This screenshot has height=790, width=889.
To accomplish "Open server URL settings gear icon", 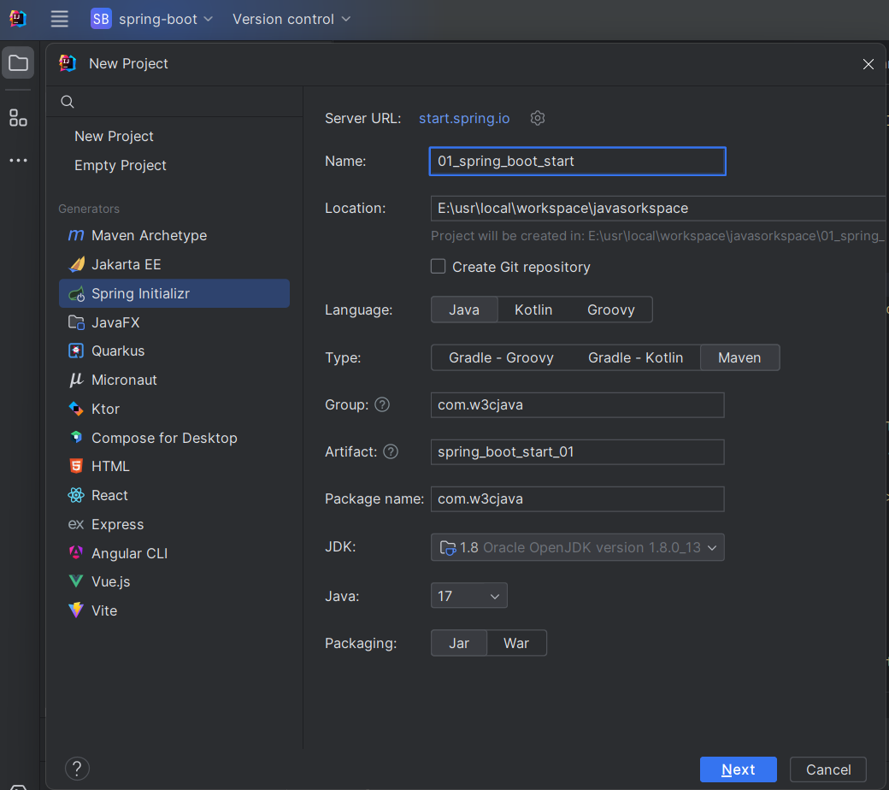I will 538,118.
